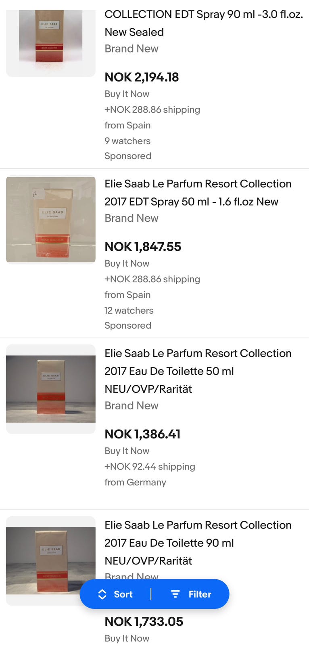Tap the NOK 1,733.05 price
This screenshot has height=646, width=309.
click(144, 621)
